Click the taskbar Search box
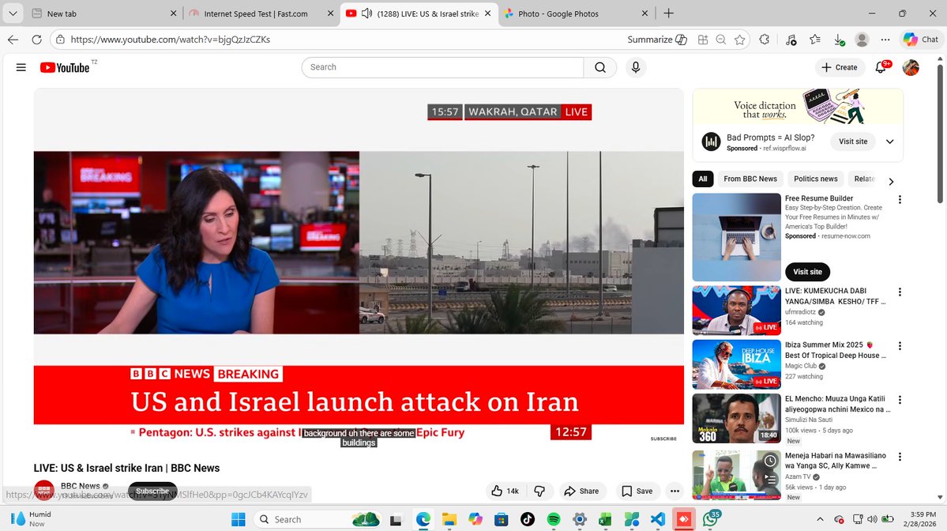 coord(318,519)
